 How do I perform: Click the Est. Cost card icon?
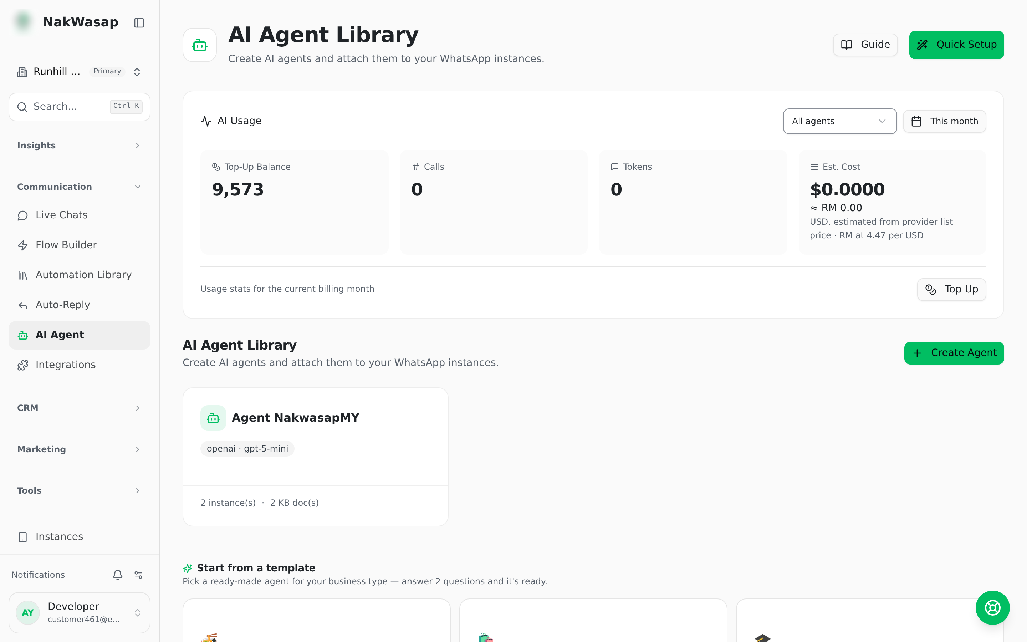pos(814,167)
